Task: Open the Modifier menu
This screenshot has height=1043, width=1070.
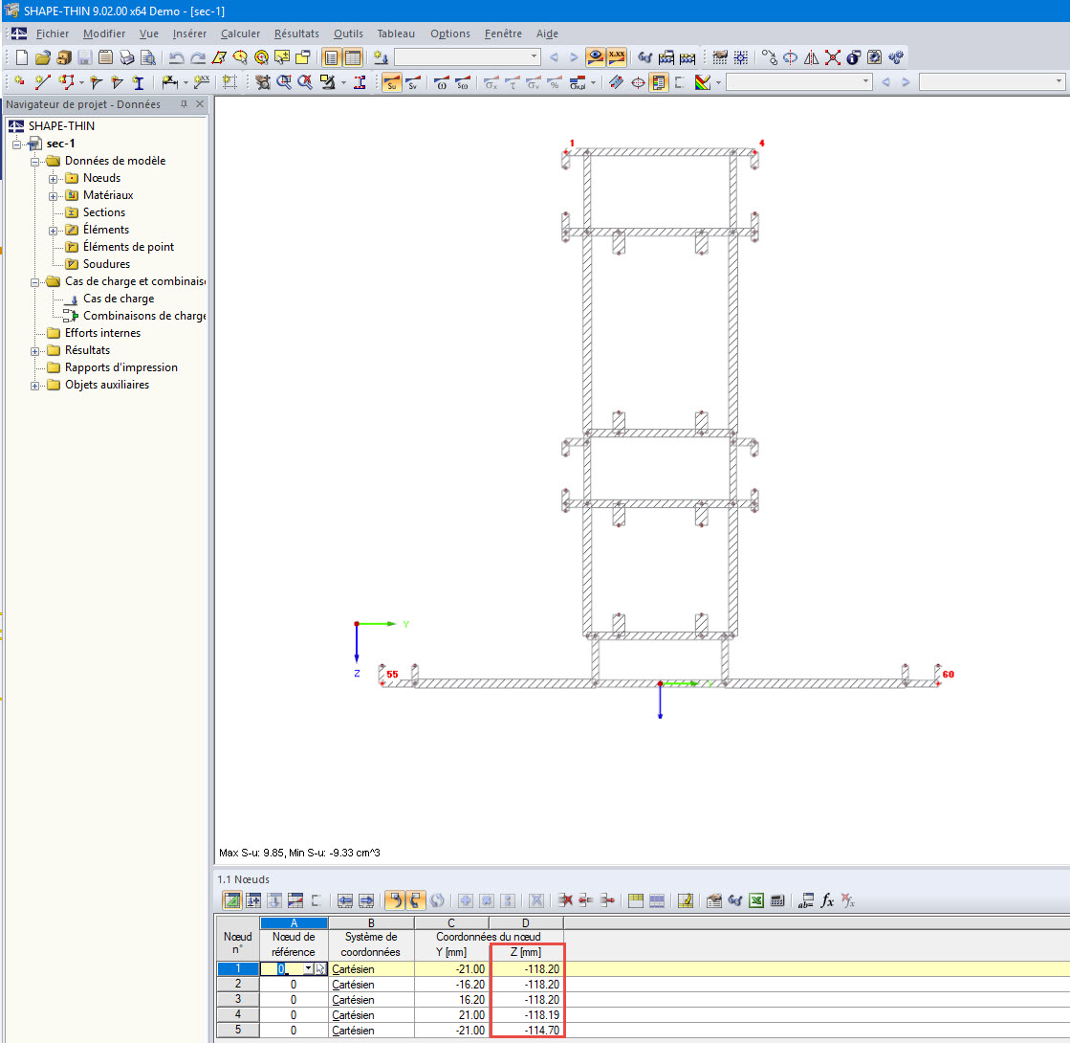Action: (x=104, y=33)
